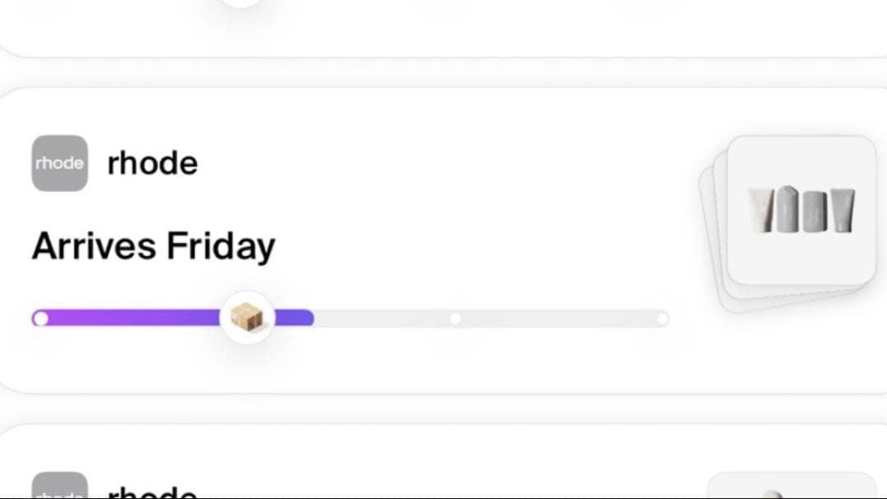887x499 pixels.
Task: Open the rhode store name above Arrives Friday
Action: (153, 163)
